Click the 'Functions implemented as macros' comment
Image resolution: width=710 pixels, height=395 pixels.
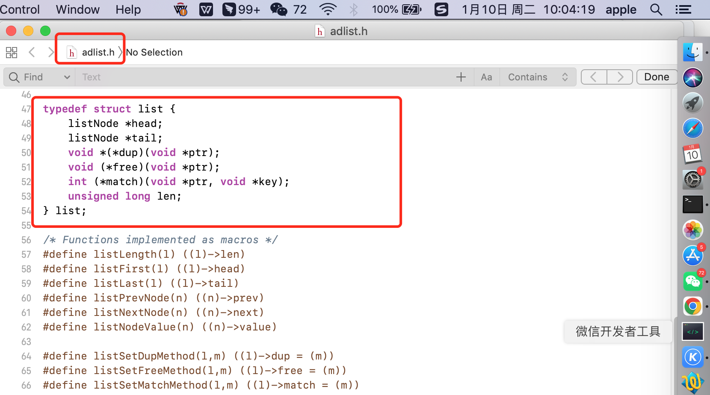(x=160, y=240)
